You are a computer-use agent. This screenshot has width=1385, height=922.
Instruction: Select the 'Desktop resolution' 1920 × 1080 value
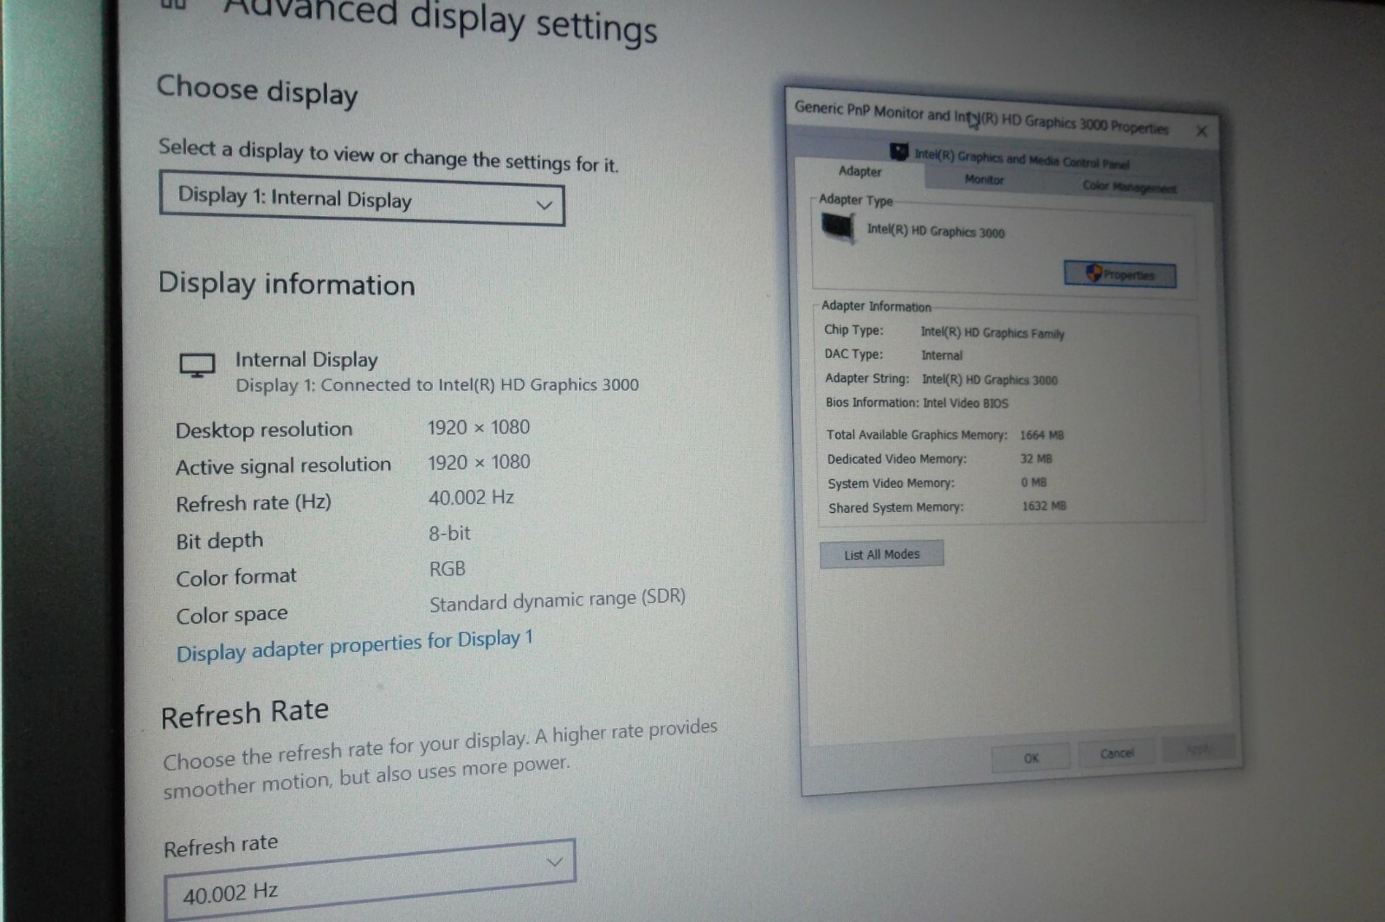point(479,427)
